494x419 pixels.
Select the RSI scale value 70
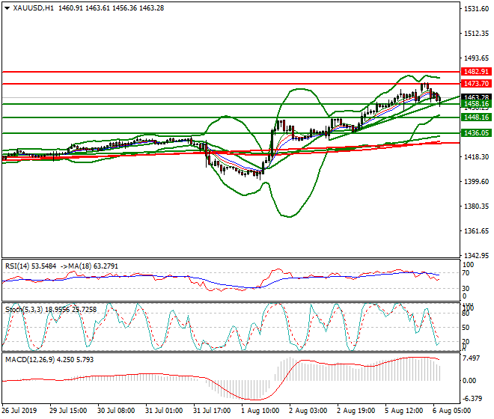pos(466,273)
